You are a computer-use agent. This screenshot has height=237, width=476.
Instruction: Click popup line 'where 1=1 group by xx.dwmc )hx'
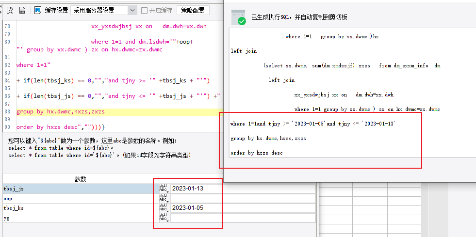click(x=332, y=36)
